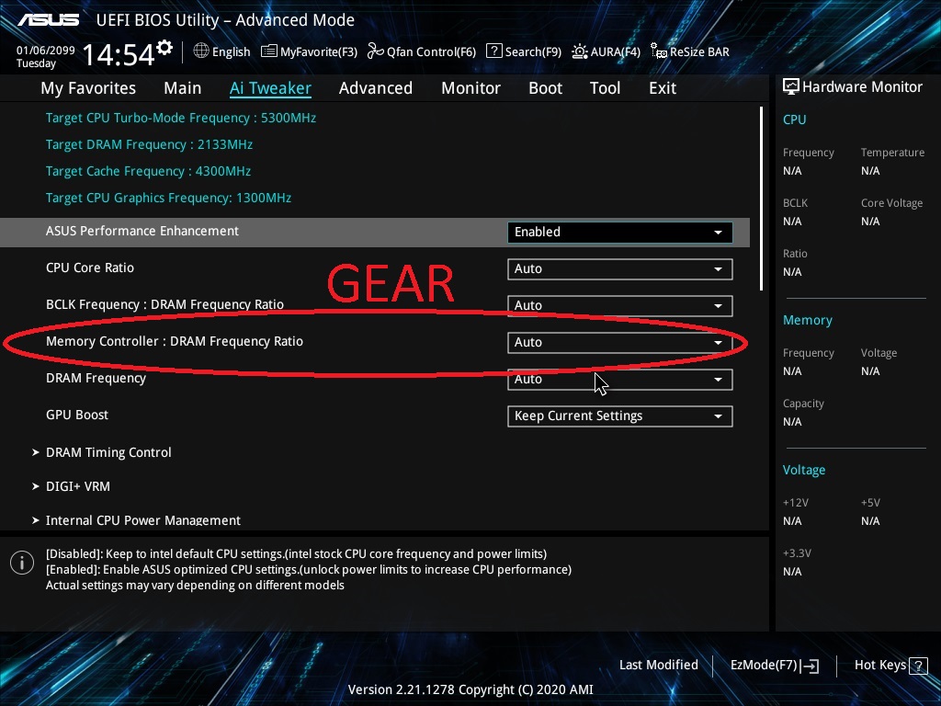The width and height of the screenshot is (941, 706).
Task: Click Target CPU Graphics Frequency text
Action: click(x=169, y=199)
